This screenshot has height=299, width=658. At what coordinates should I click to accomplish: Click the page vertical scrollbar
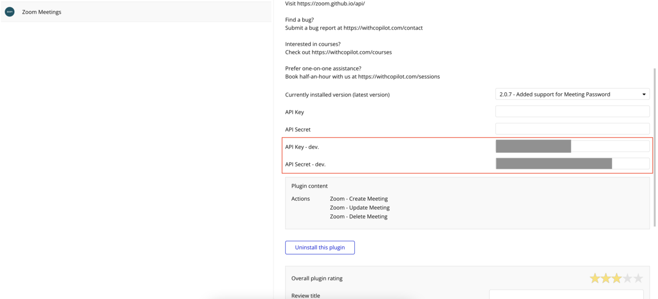pos(654,147)
